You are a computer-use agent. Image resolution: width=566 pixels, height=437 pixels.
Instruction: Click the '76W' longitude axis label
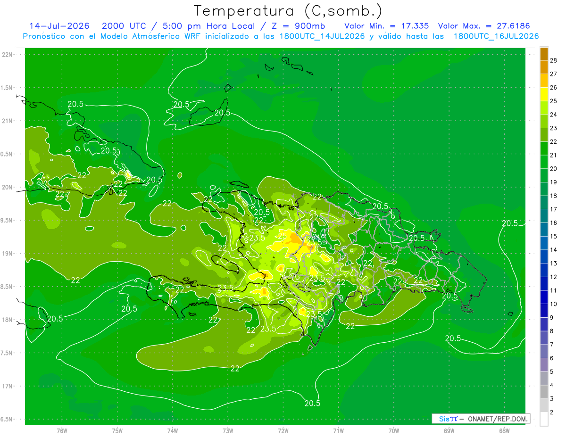point(62,430)
